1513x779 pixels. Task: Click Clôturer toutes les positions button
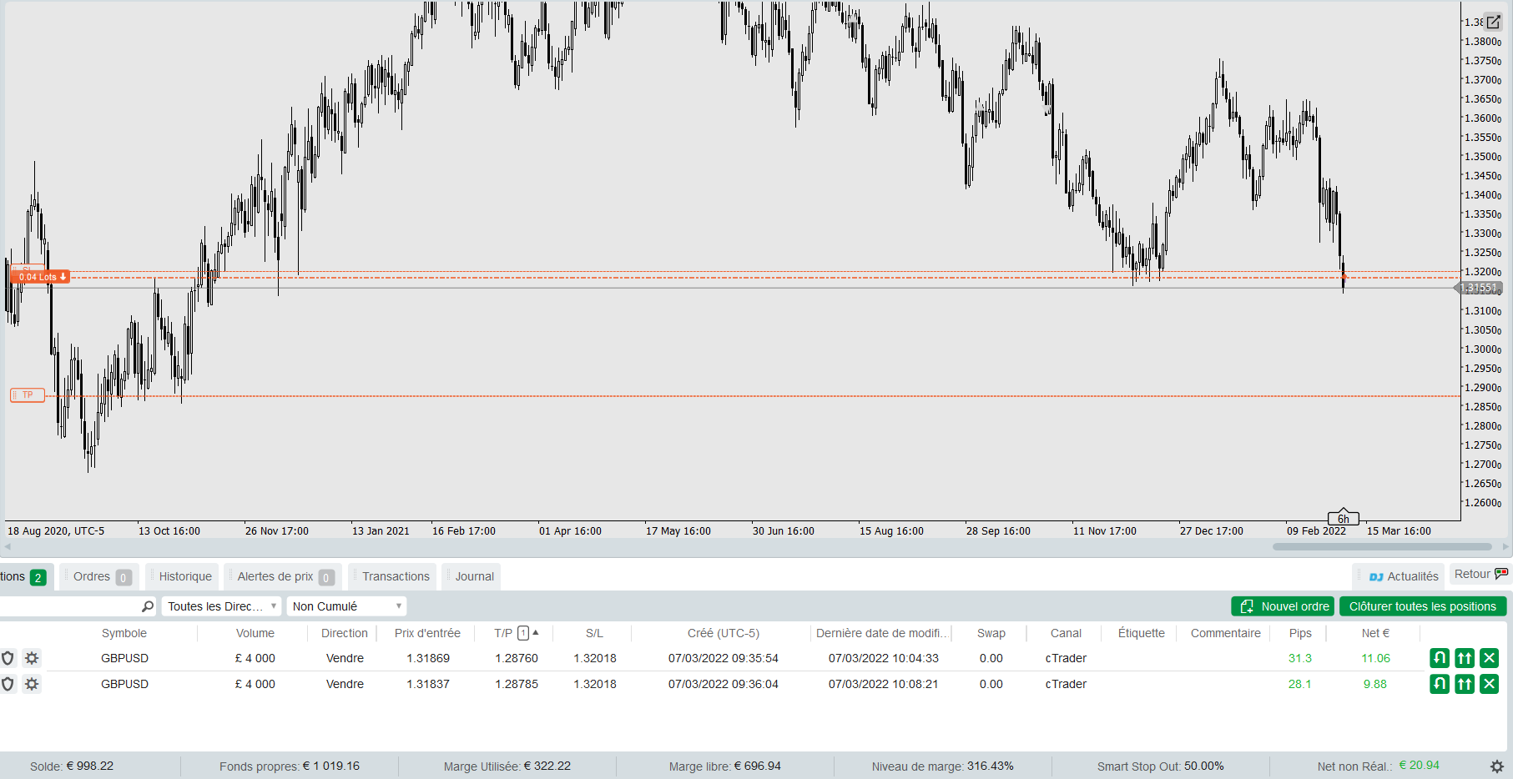point(1423,606)
